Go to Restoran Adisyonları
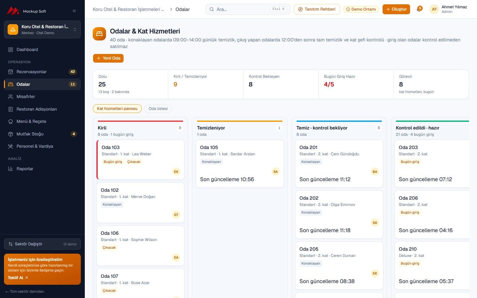The image size is (477, 298). click(x=42, y=109)
